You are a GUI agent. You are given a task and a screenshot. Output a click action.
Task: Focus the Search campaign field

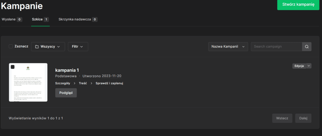(x=276, y=47)
